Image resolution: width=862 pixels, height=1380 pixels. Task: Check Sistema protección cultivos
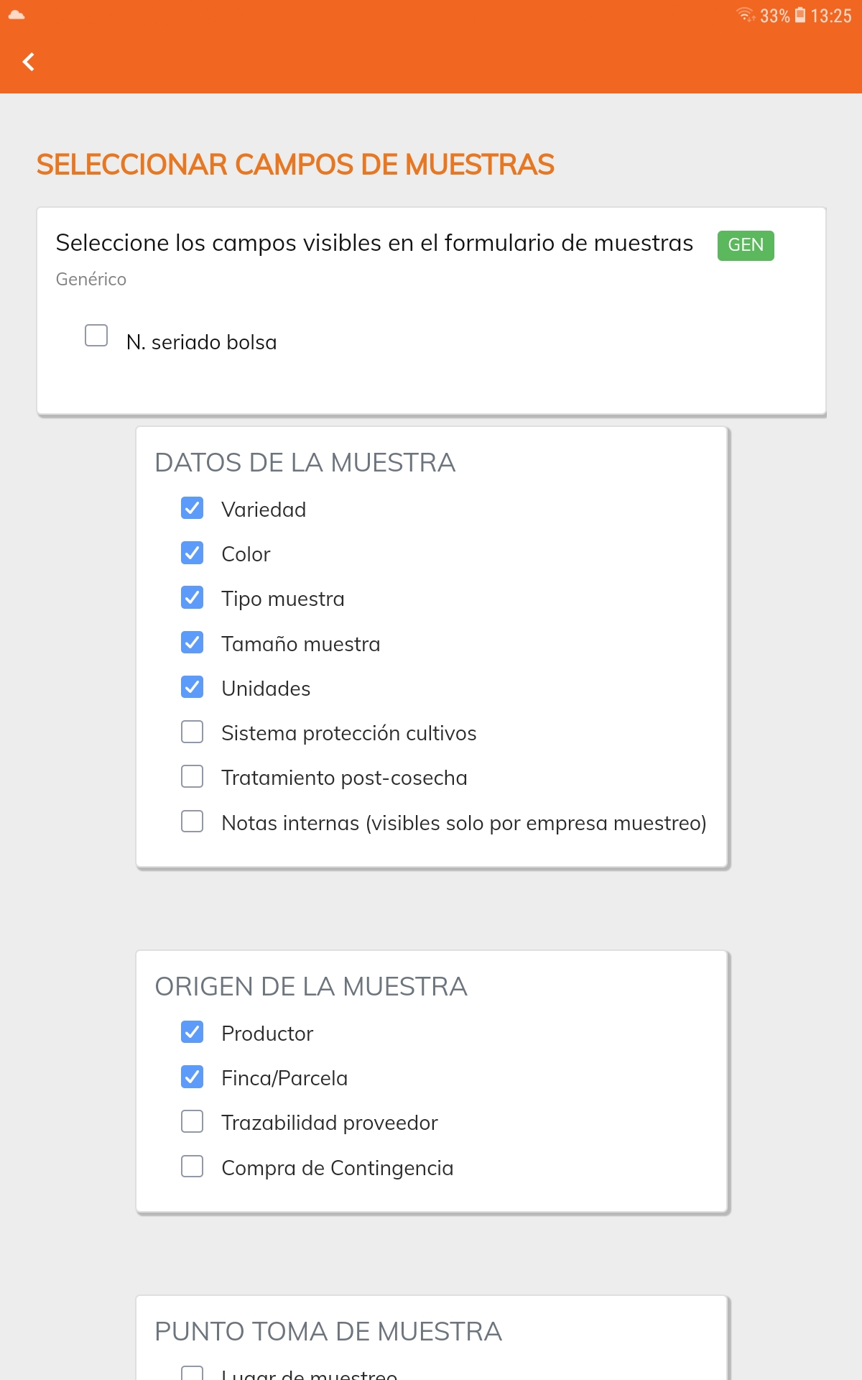pos(193,732)
